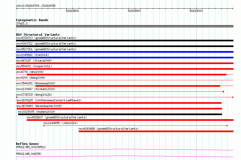Open transcript label PRKG1|NM_006258
This screenshot has width=241, height=160.
[x=28, y=154]
